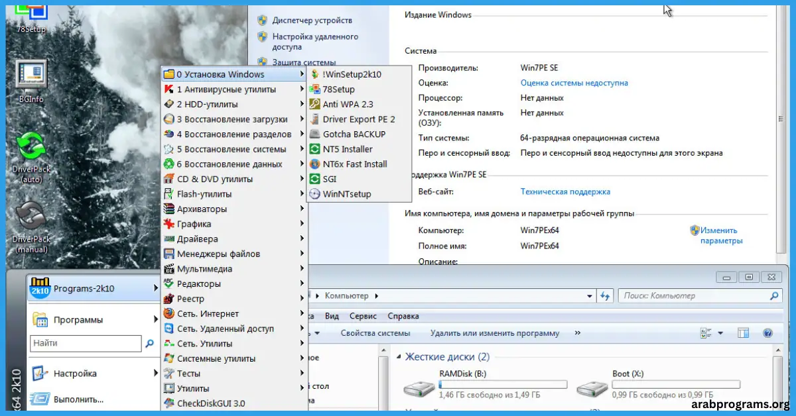Viewport: 796px width, 416px height.
Task: Open Редакторы menu entry
Action: pyautogui.click(x=233, y=284)
